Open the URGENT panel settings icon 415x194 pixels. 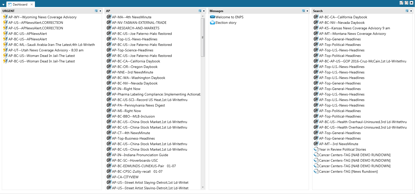pos(96,11)
